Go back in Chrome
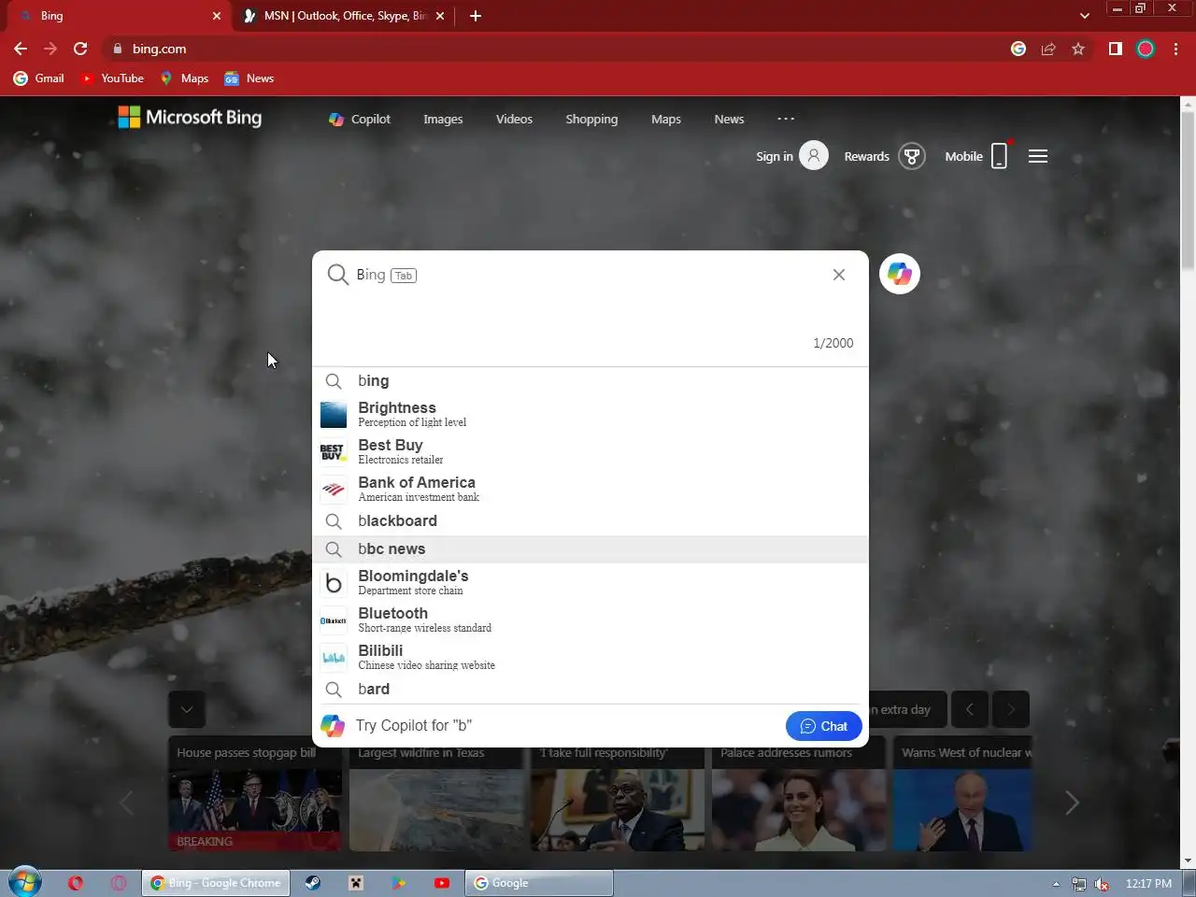Image resolution: width=1196 pixels, height=897 pixels. click(x=21, y=49)
